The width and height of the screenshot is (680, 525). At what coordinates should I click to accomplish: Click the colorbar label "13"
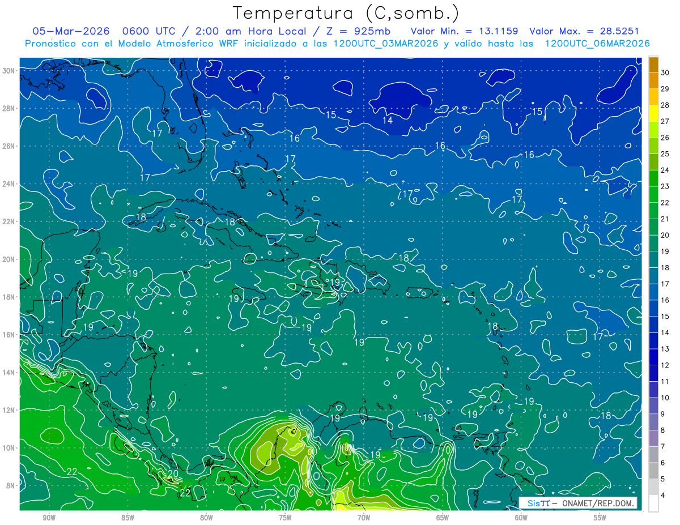click(665, 349)
